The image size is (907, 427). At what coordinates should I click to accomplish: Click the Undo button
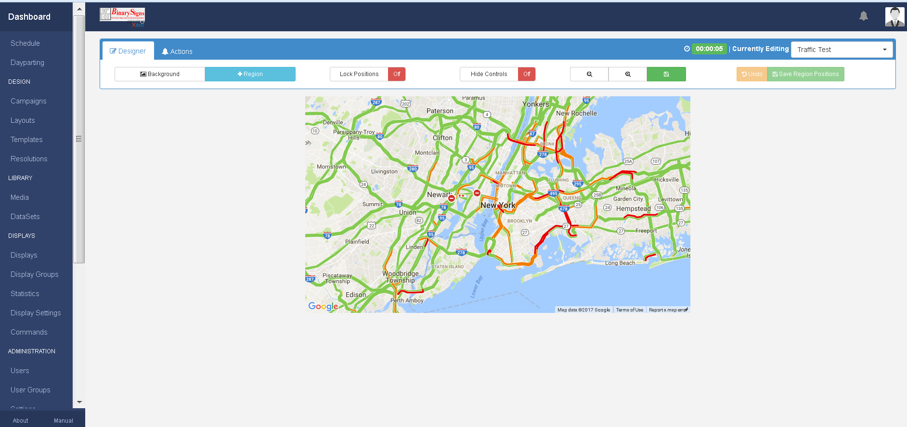(752, 74)
